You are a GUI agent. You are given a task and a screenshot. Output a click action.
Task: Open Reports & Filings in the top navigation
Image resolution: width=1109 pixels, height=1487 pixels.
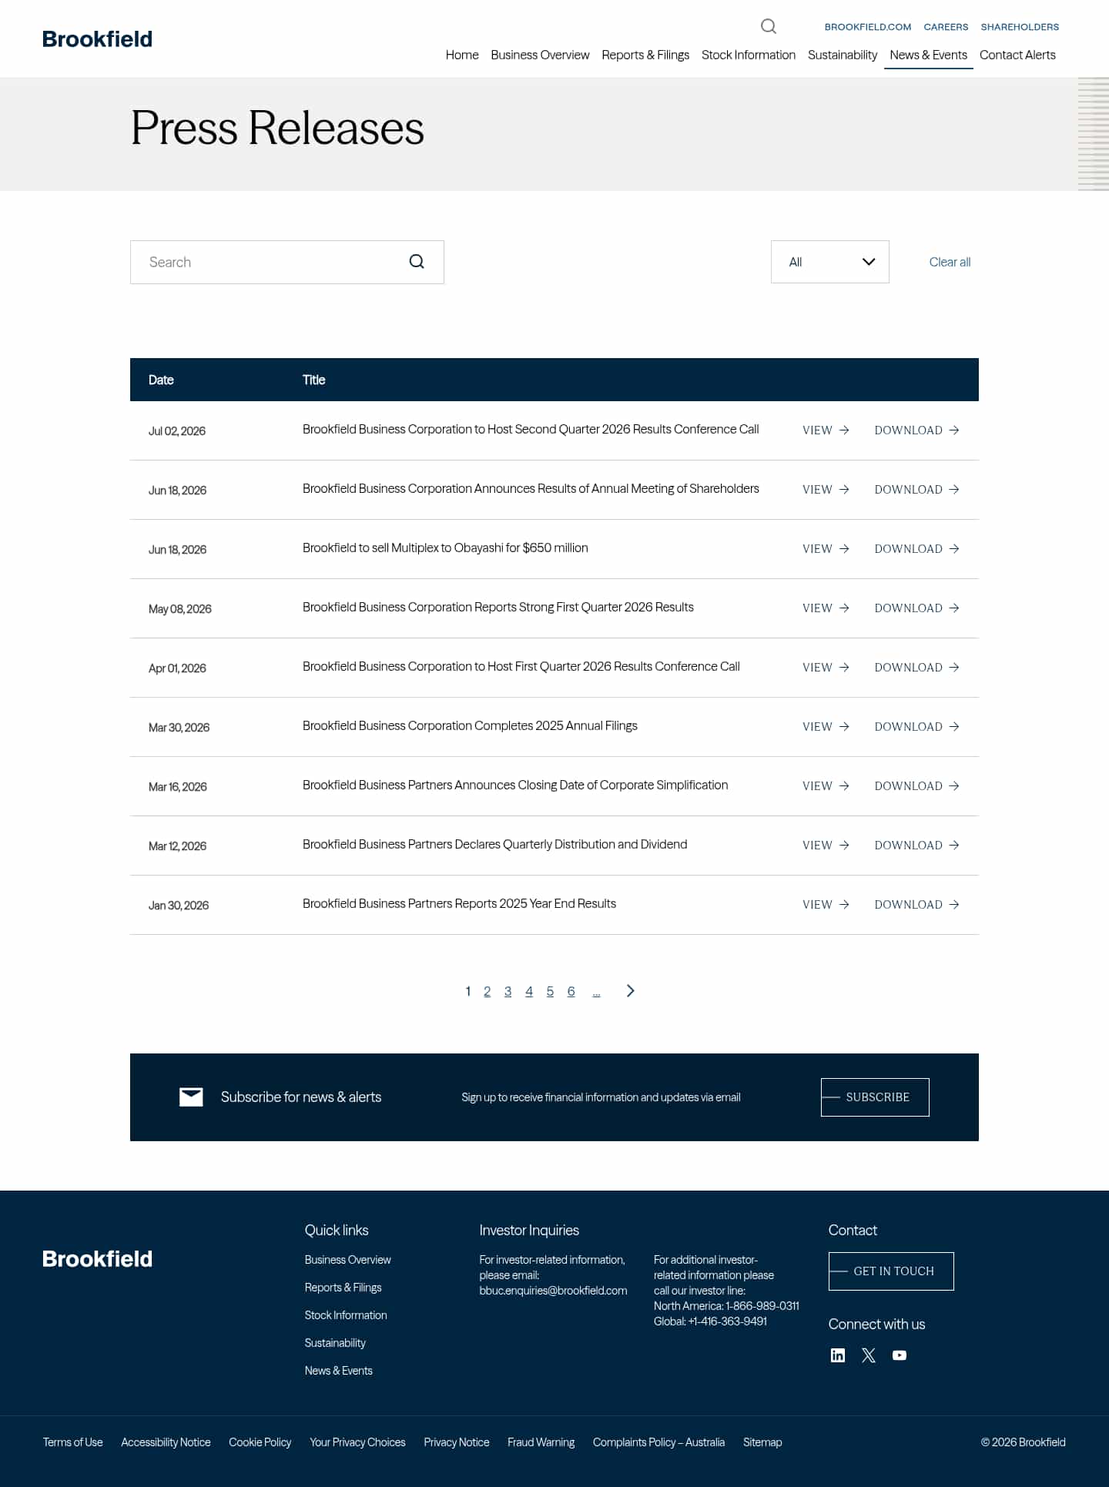point(645,55)
